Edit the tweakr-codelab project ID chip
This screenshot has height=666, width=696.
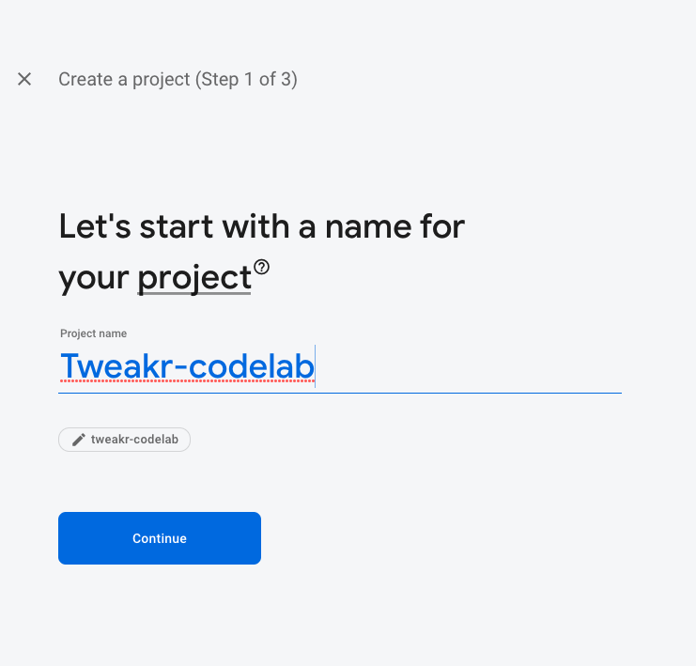(125, 440)
